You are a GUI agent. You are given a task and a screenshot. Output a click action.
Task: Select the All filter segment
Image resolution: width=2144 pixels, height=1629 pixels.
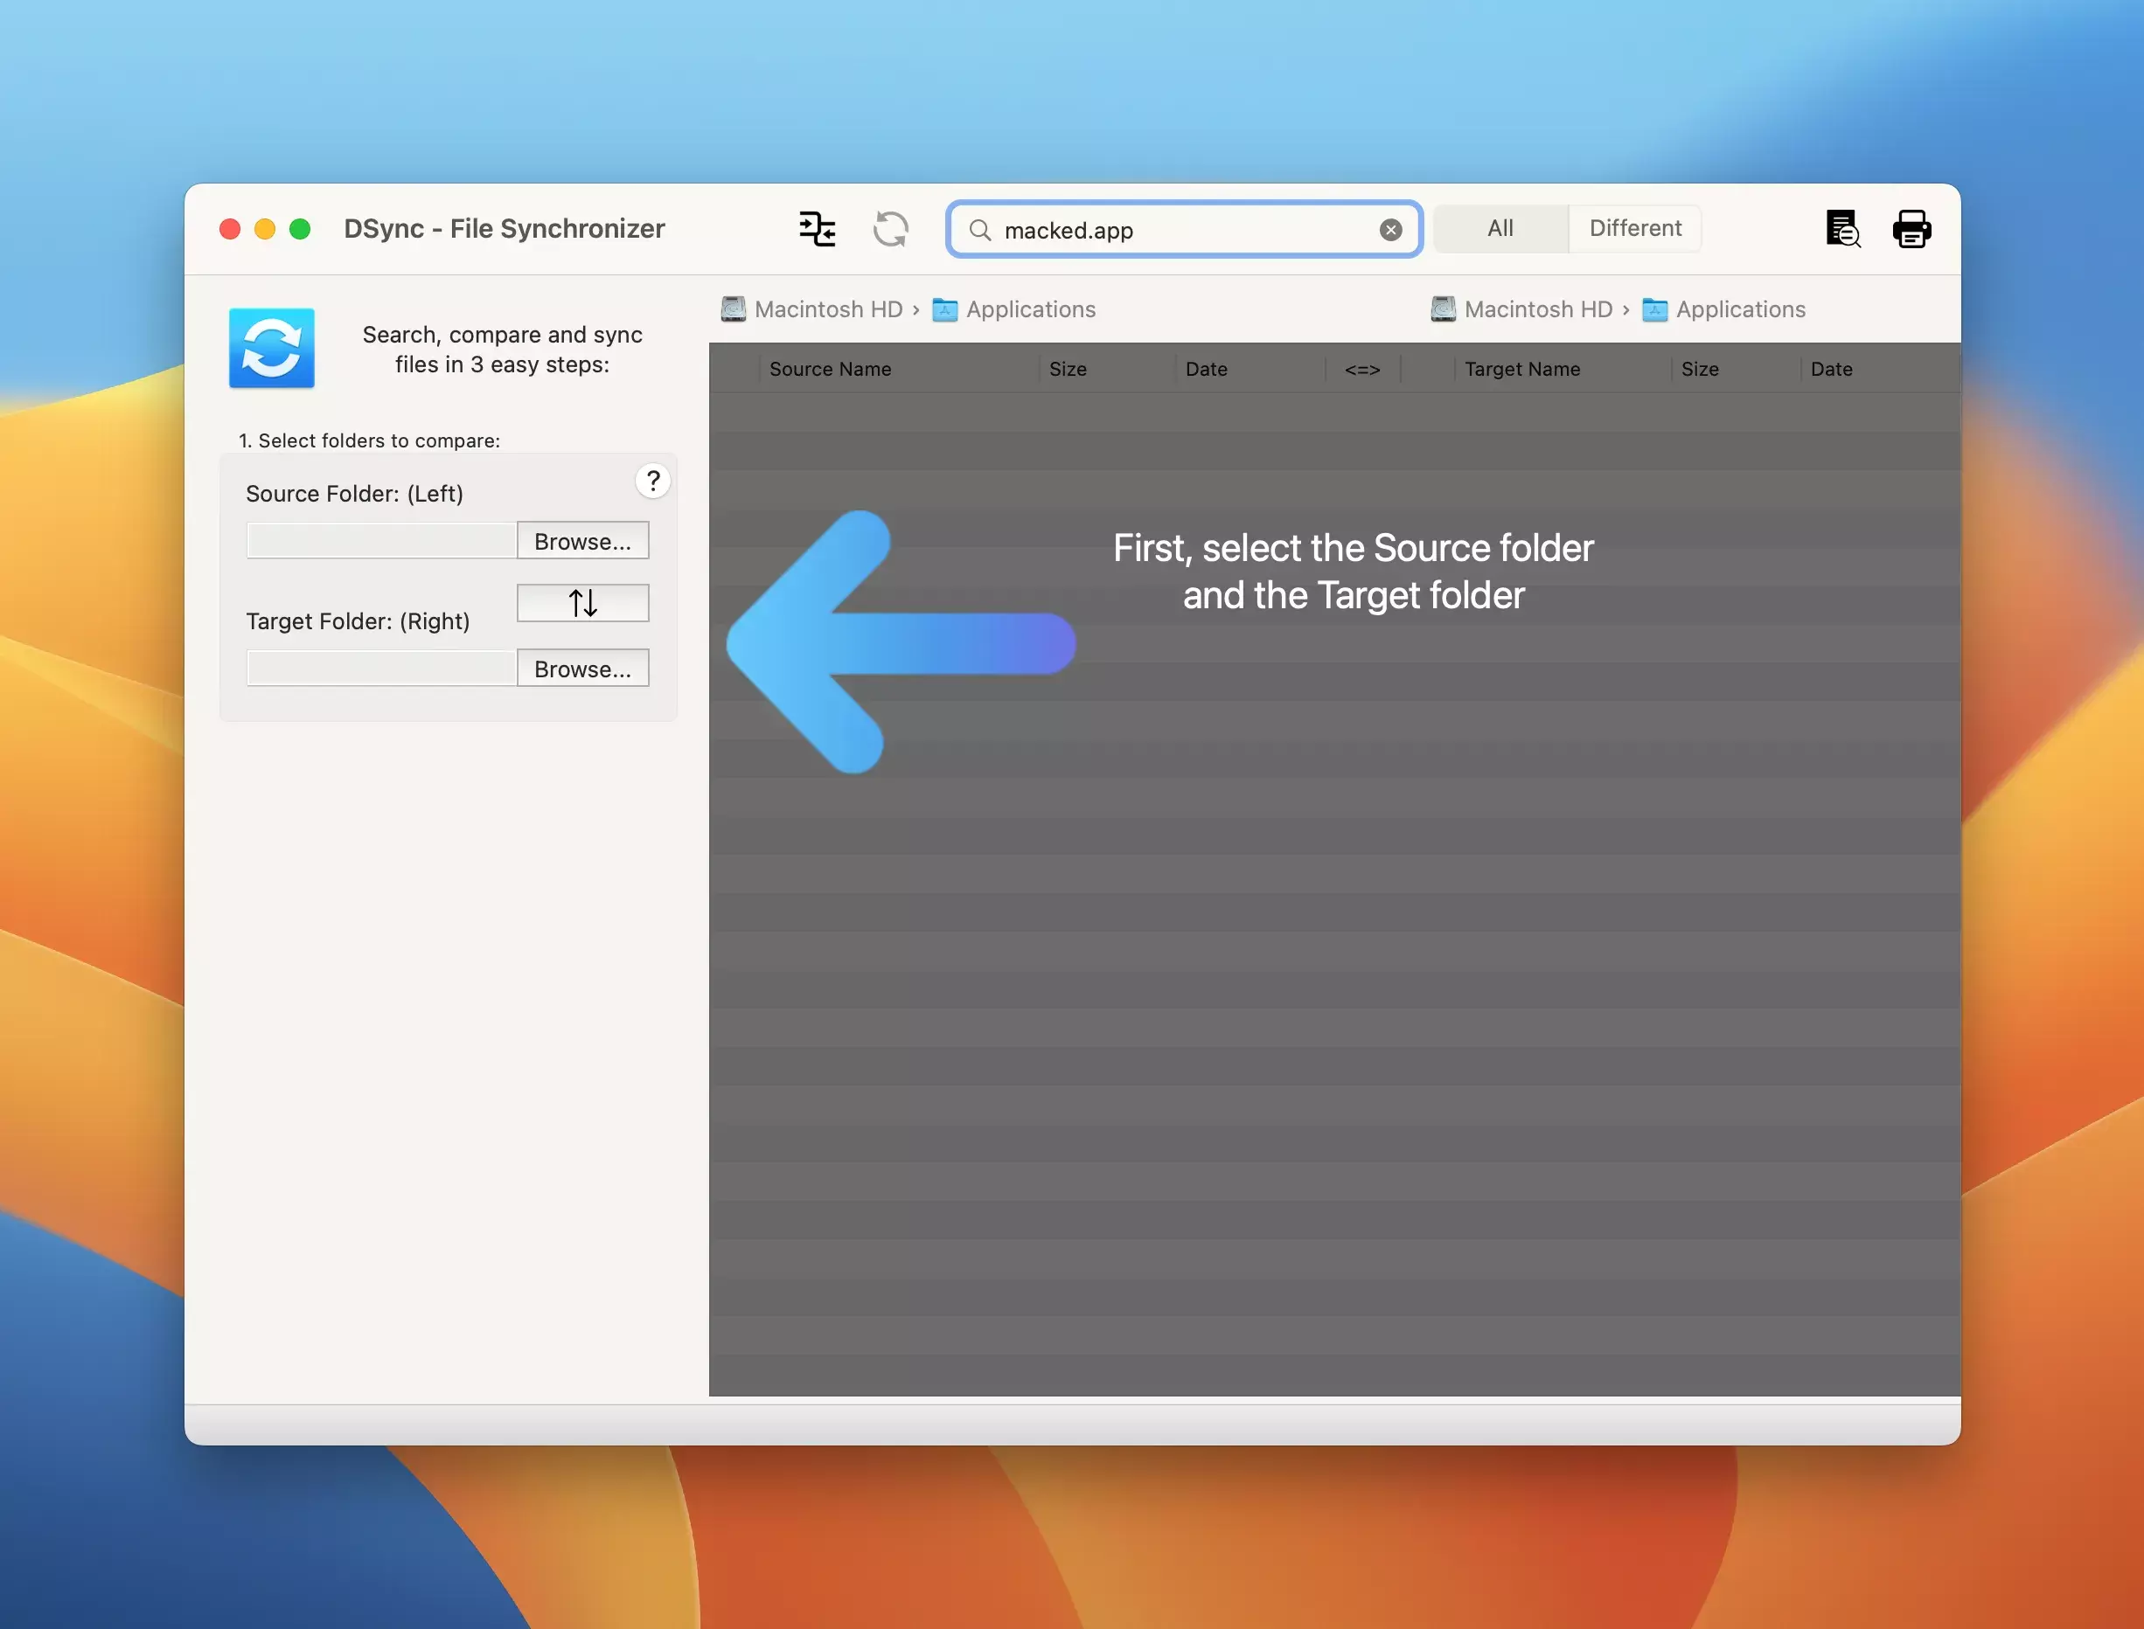click(1500, 228)
